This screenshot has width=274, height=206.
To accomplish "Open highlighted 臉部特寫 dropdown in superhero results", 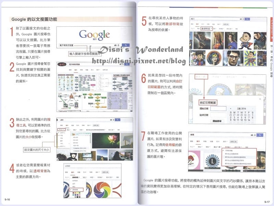I will click(207, 28).
